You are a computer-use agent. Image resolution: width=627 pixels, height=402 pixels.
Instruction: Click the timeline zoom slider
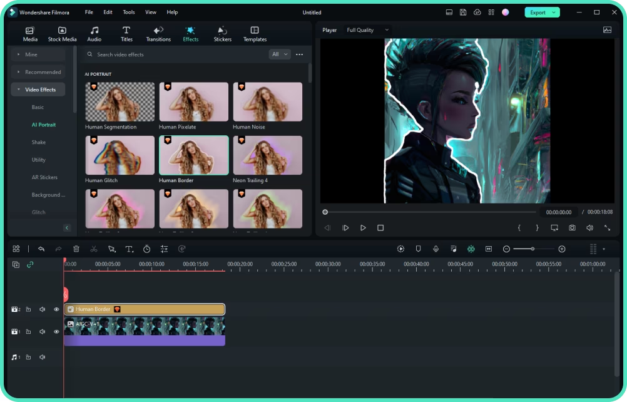click(x=533, y=249)
